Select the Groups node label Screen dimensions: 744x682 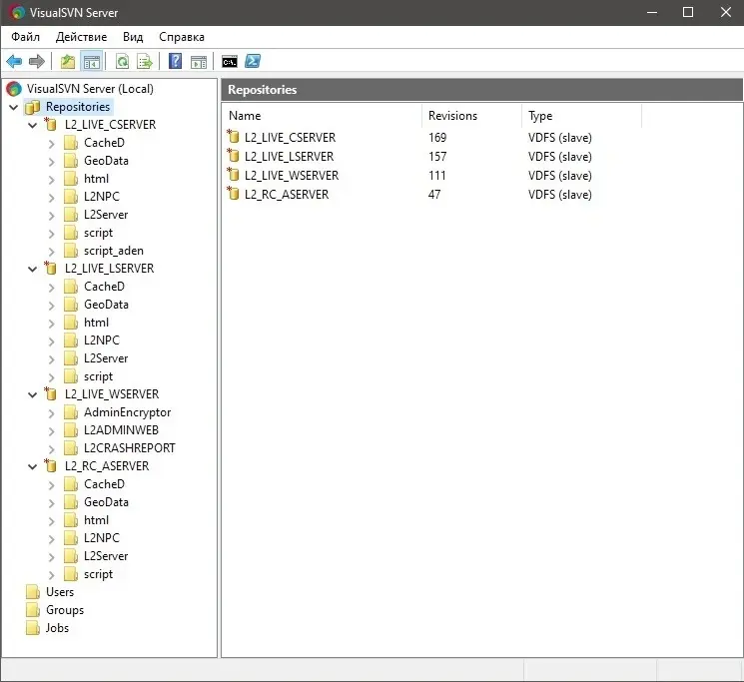(65, 610)
